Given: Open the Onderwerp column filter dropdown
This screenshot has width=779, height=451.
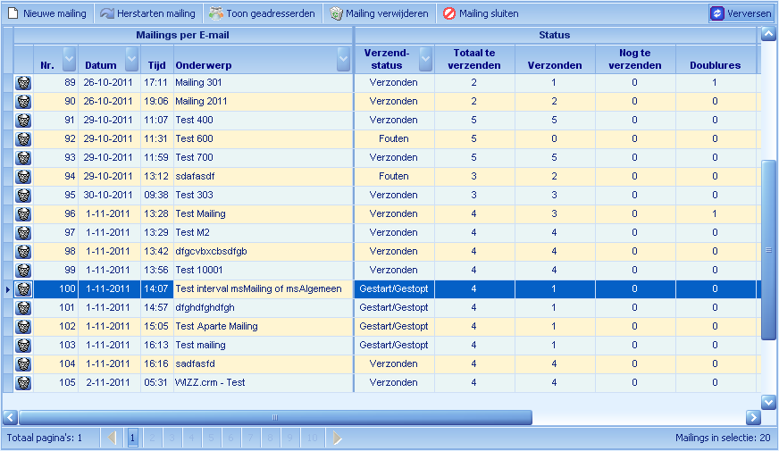Looking at the screenshot, I should pyautogui.click(x=343, y=59).
